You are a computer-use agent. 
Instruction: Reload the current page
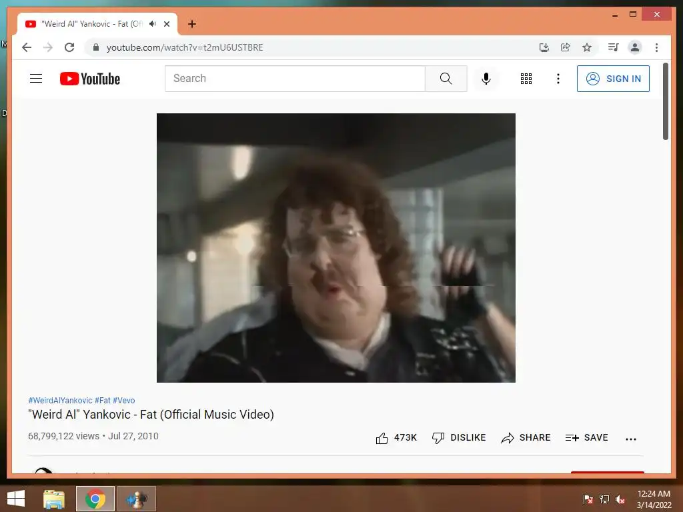pyautogui.click(x=69, y=47)
